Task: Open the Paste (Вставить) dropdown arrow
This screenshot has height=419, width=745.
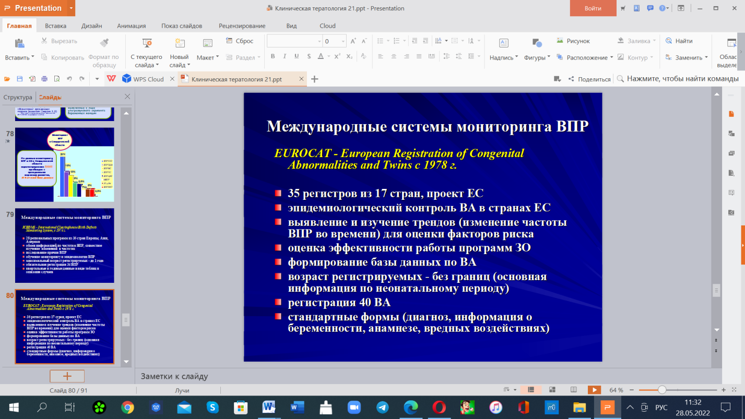Action: coord(32,57)
